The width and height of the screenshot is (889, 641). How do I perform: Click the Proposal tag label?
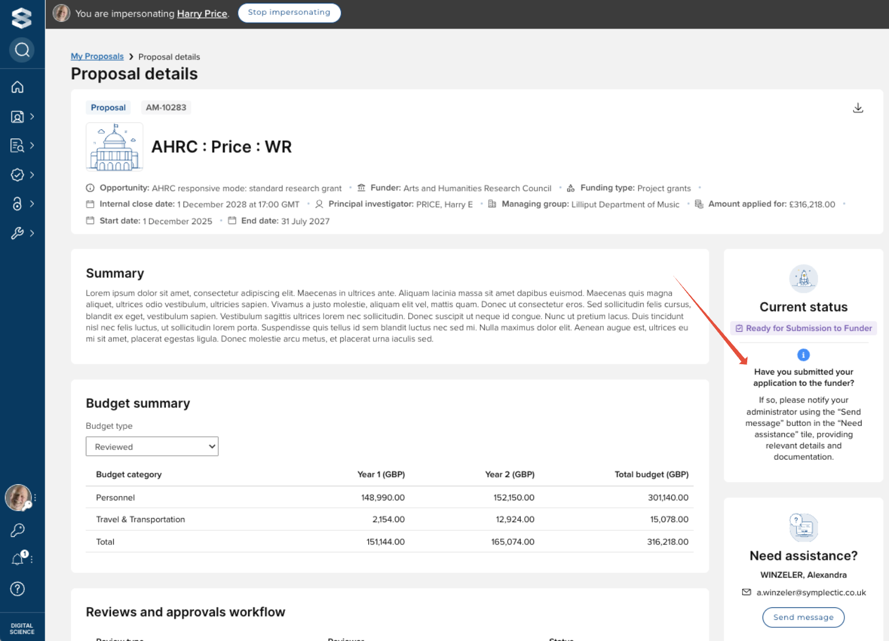pyautogui.click(x=108, y=108)
